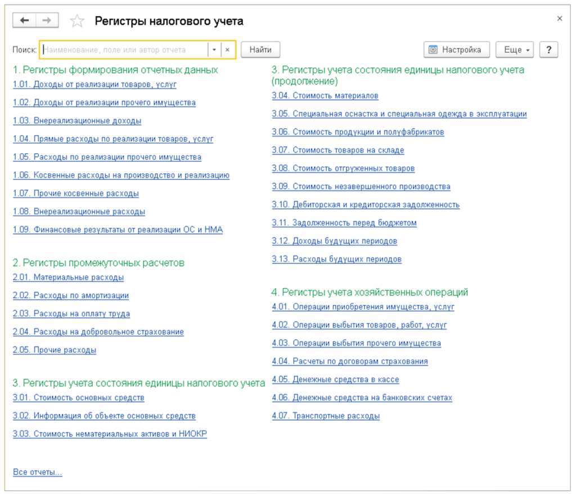Screen dimensions: 576x494
Task: Open 3.01 Стоимость основных средств register
Action: pyautogui.click(x=79, y=398)
